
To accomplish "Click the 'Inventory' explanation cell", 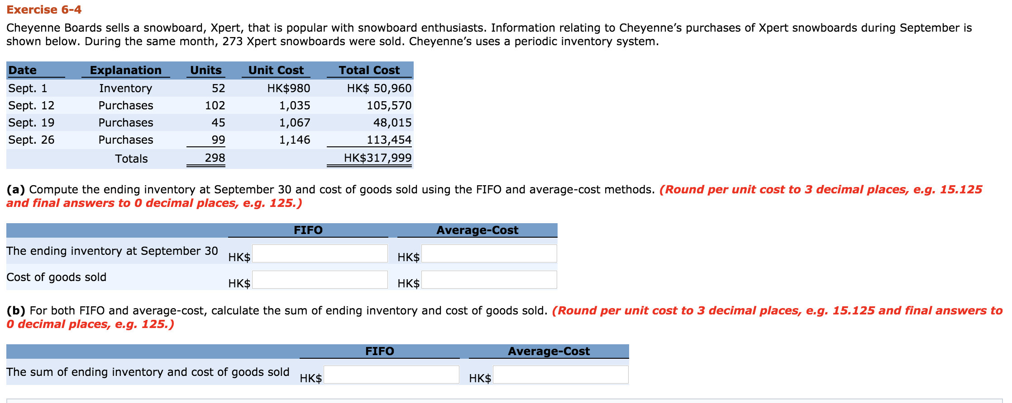I will [x=126, y=88].
